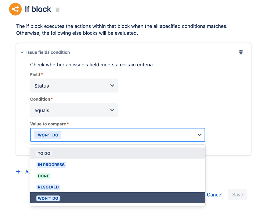This screenshot has width=268, height=211.
Task: Pick the DONE status option
Action: point(43,176)
